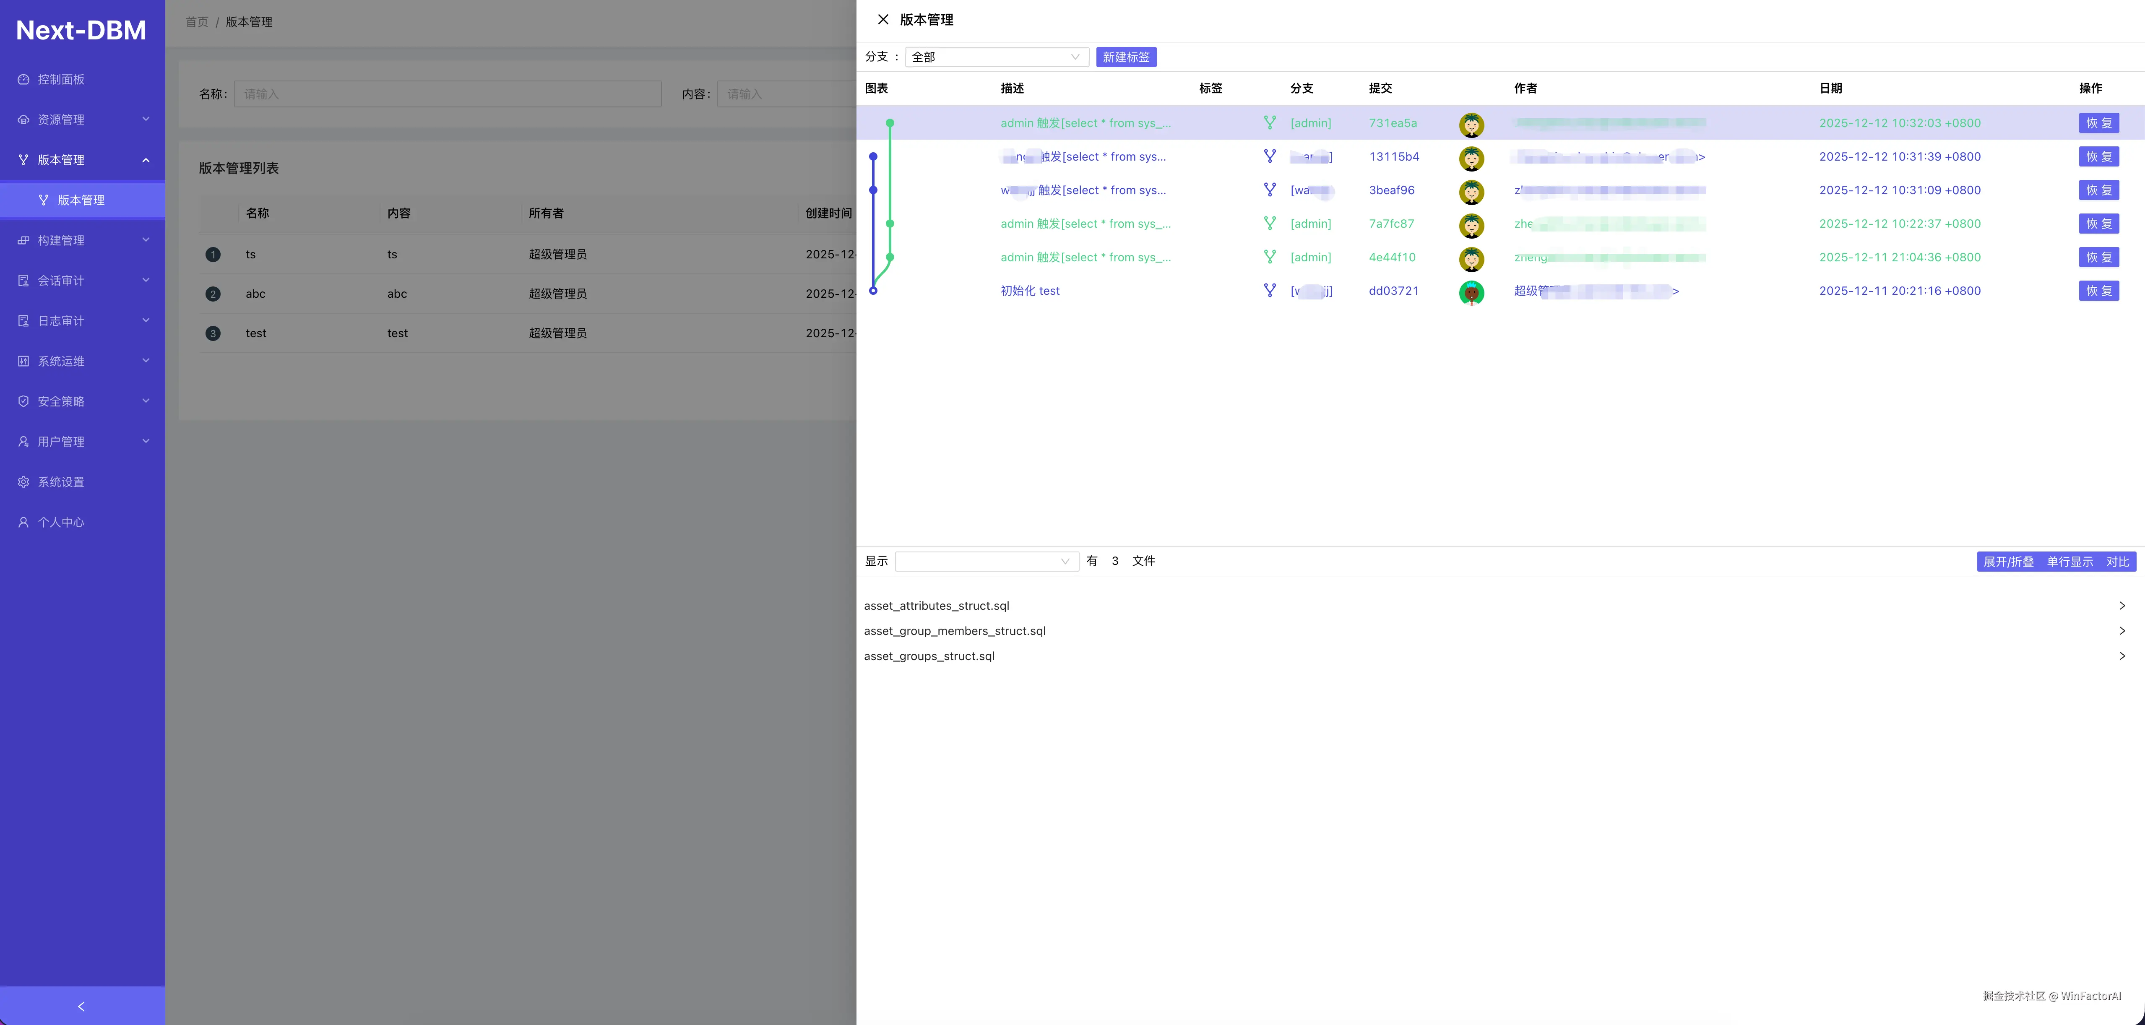The image size is (2145, 1025).
Task: Click the 新建标签 button
Action: pyautogui.click(x=1126, y=57)
